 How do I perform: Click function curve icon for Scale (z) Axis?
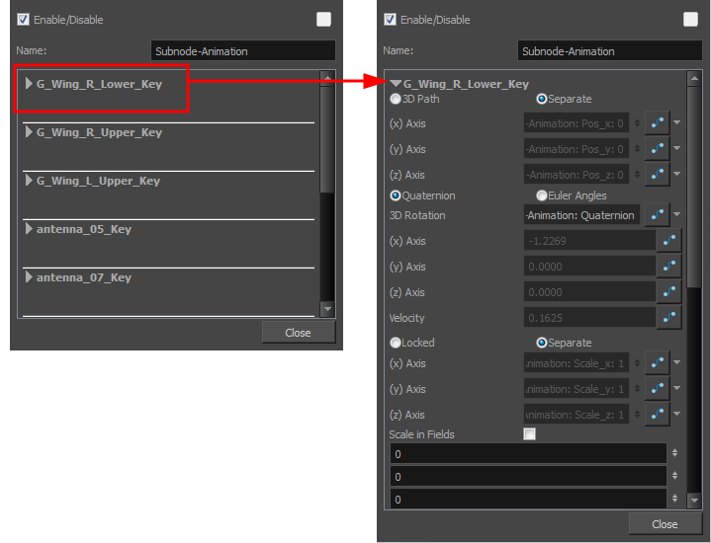(657, 415)
